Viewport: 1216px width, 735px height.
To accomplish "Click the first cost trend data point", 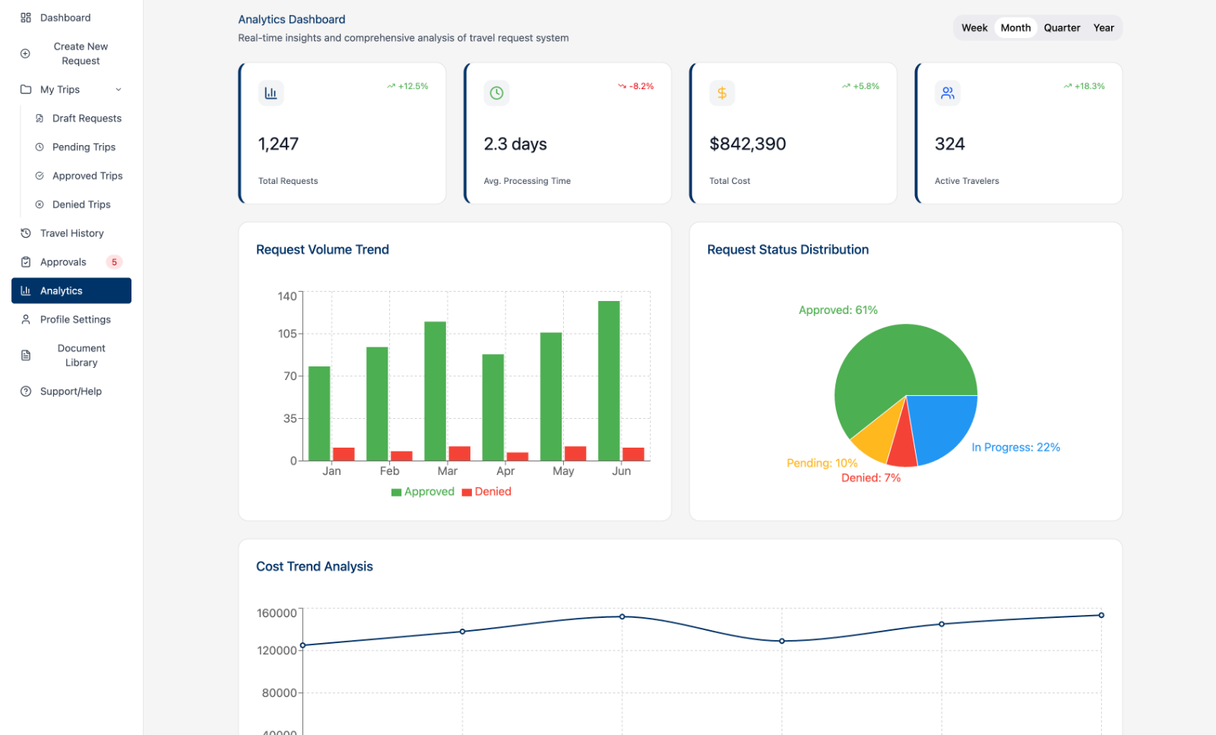I will (302, 645).
